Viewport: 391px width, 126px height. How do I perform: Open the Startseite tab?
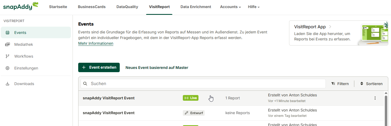(x=58, y=7)
